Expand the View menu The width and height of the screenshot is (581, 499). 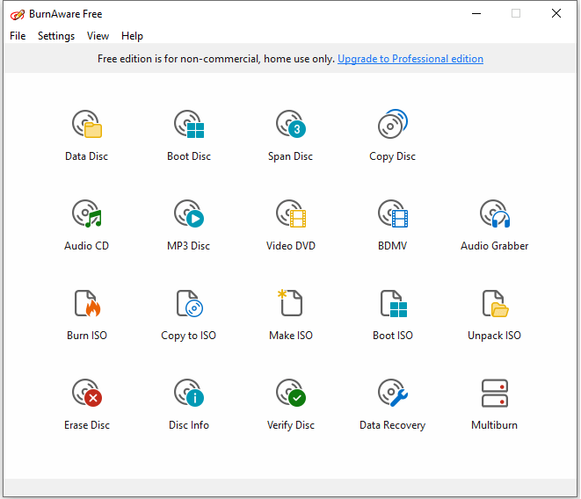(x=98, y=36)
